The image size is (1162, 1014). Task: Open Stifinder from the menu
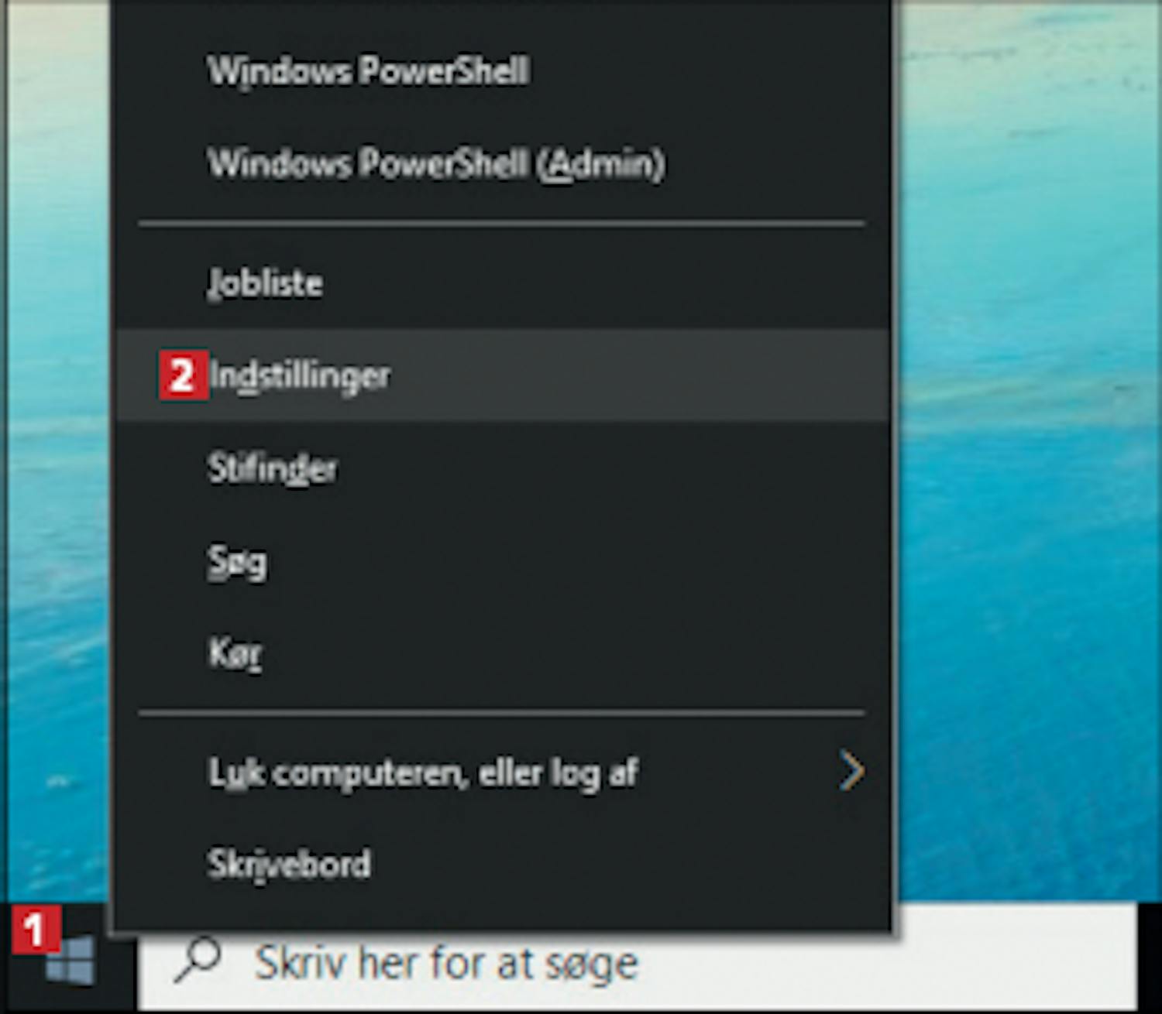point(502,468)
